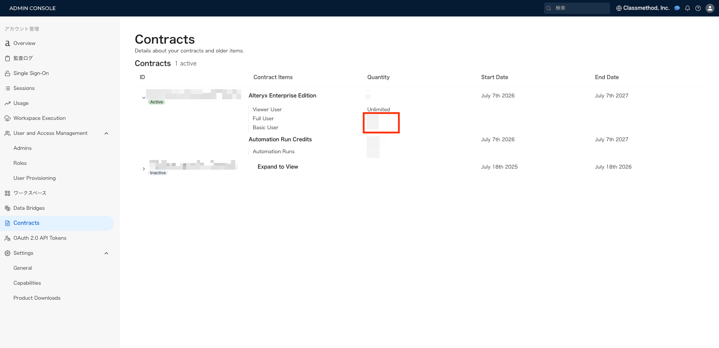
Task: Collapse the Settings section chevron
Action: pyautogui.click(x=106, y=253)
